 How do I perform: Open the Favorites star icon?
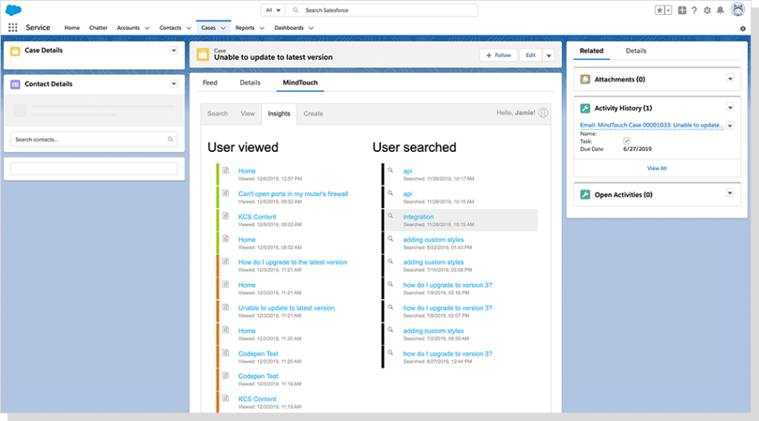(x=659, y=10)
